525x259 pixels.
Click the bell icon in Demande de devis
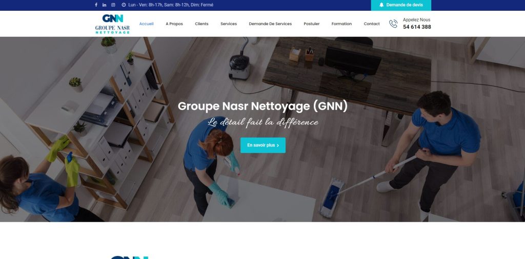[x=381, y=5]
